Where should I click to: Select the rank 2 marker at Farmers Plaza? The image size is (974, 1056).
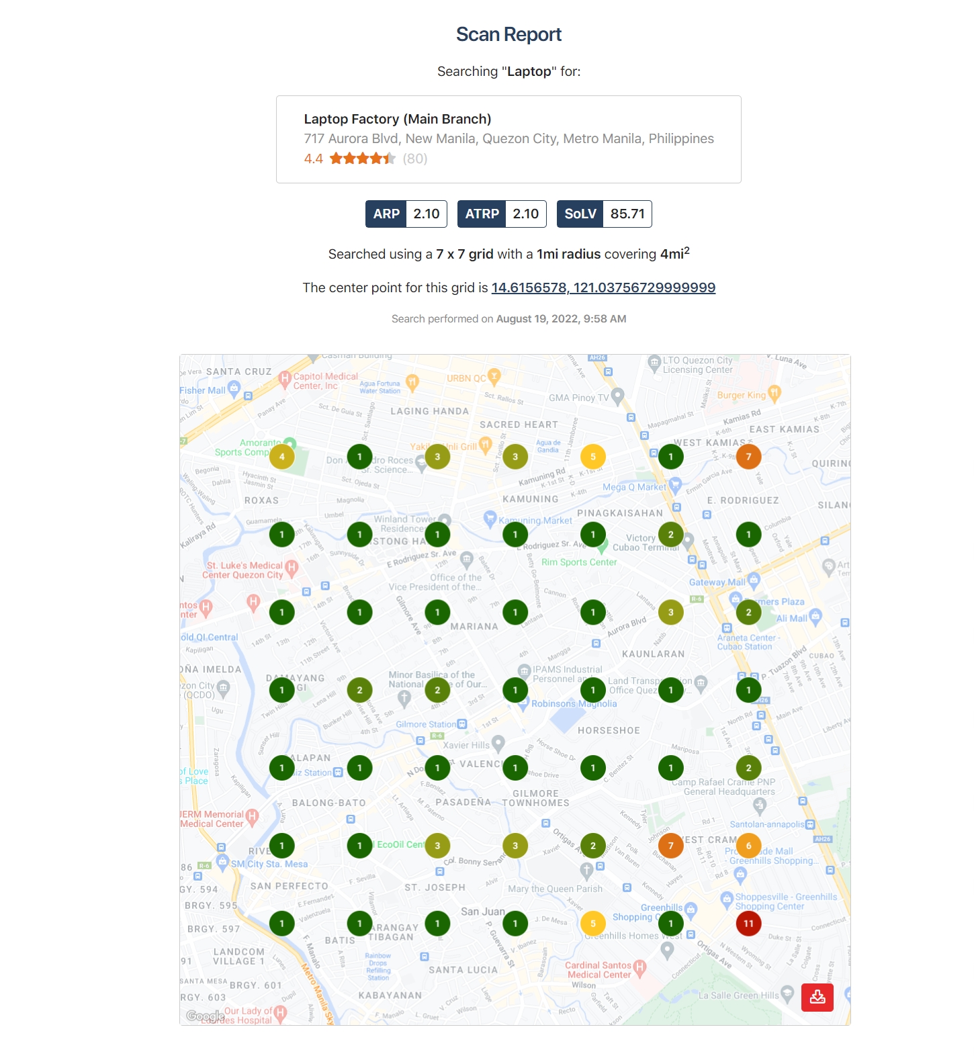coord(748,612)
